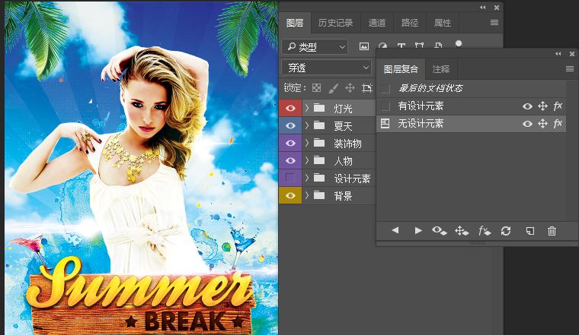Update position of selected layer comp
The width and height of the screenshot is (579, 335).
click(462, 231)
